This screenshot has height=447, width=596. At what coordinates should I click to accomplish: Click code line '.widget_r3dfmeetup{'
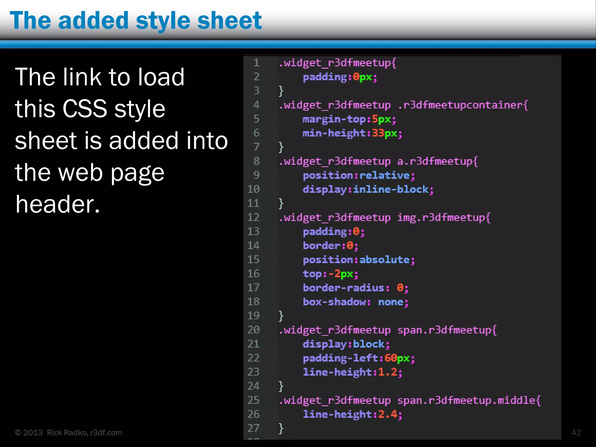point(338,63)
